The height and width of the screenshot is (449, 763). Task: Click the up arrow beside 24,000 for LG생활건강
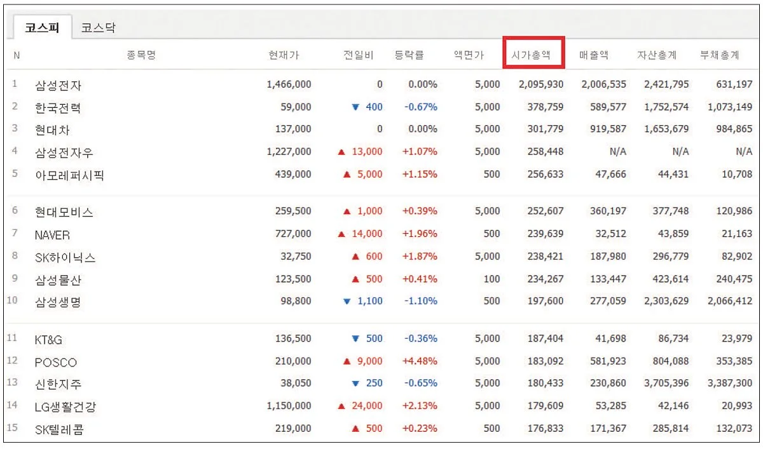pyautogui.click(x=342, y=406)
